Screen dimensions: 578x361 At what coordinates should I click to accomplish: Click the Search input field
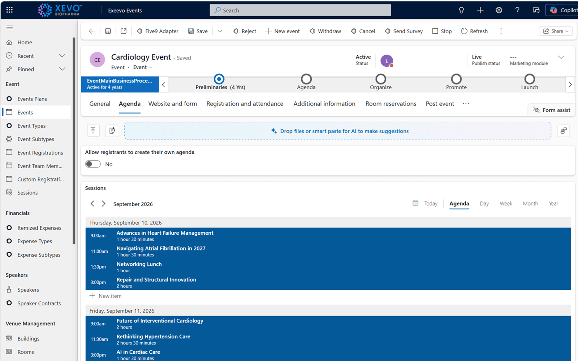click(x=300, y=10)
